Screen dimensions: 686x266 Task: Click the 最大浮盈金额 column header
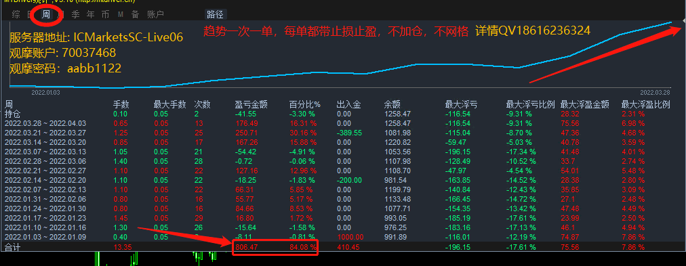click(584, 104)
